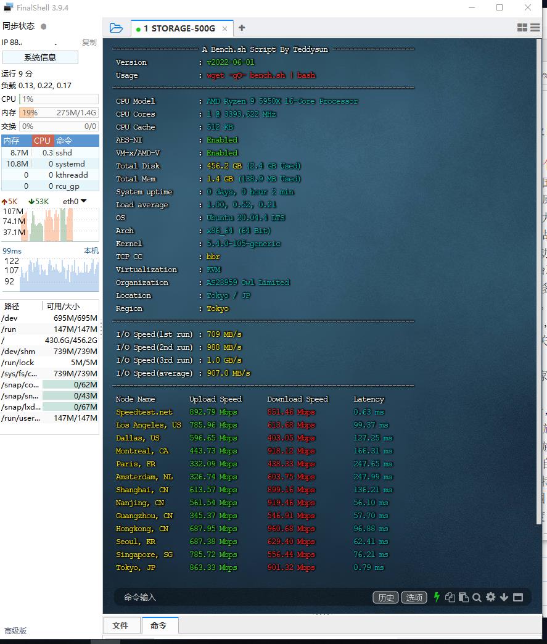Image resolution: width=547 pixels, height=644 pixels.
Task: Click the terminal vertical scrollbar
Action: click(x=539, y=281)
